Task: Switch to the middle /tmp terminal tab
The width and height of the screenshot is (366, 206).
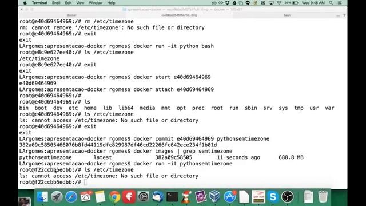Action: click(x=179, y=15)
